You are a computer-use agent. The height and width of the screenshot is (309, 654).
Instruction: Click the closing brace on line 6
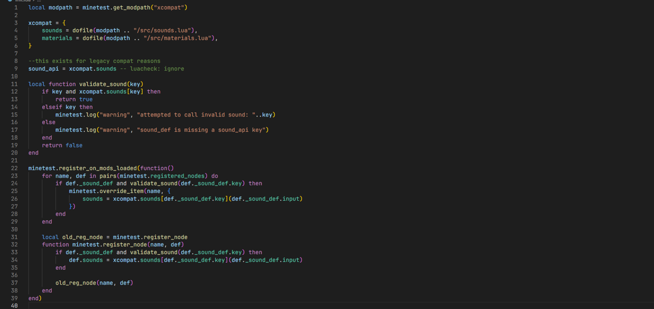pos(30,46)
